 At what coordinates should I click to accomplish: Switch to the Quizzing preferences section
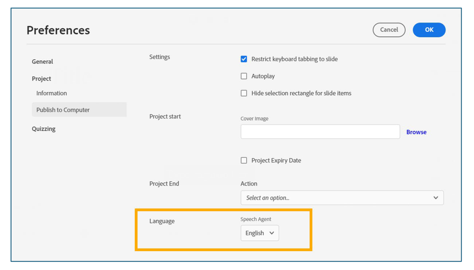(x=44, y=129)
